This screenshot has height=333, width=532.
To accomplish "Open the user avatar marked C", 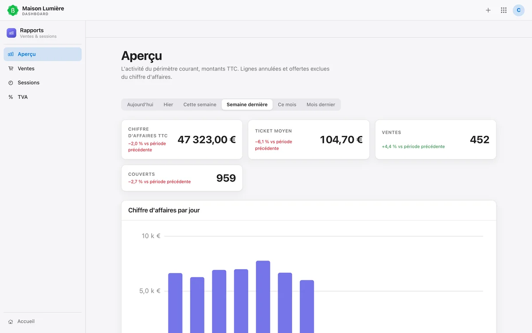I will point(519,10).
